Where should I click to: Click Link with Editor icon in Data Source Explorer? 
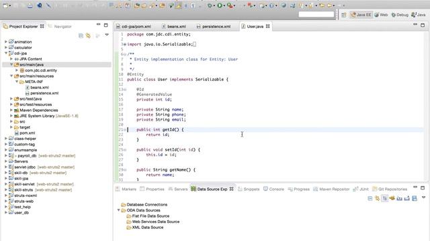coord(378,198)
